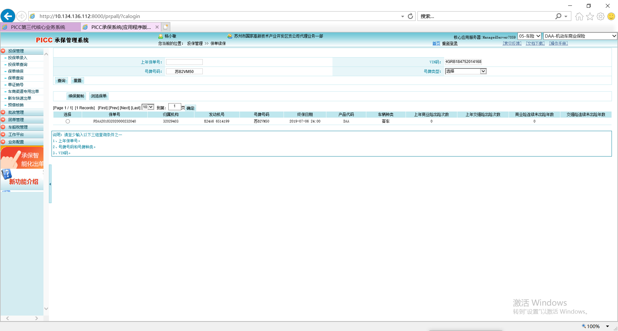Open the records-per-page dropdown showing 10

click(x=148, y=107)
